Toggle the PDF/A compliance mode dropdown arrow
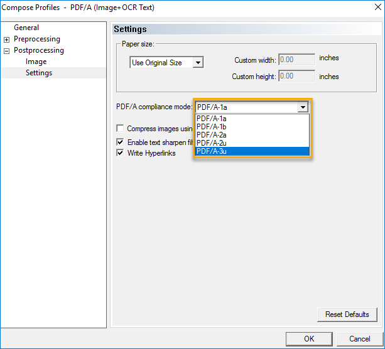The width and height of the screenshot is (385, 349). (x=303, y=107)
